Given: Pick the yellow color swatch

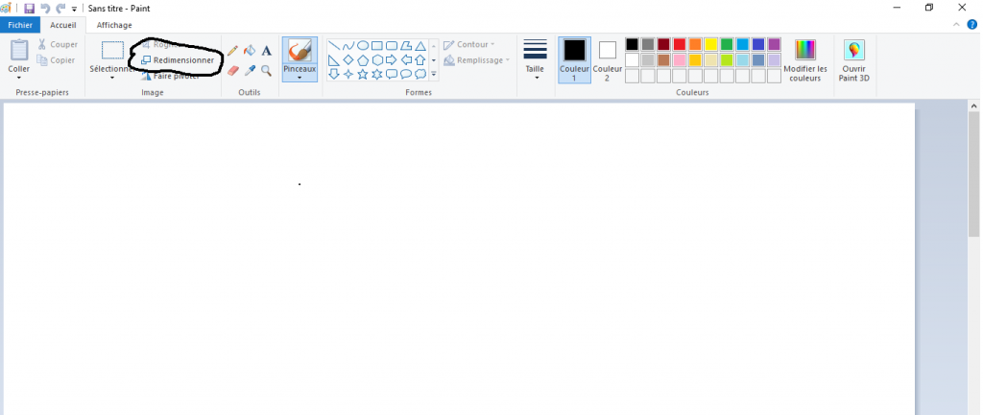Looking at the screenshot, I should click(710, 44).
